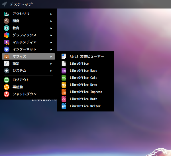Open the 教育 menu category
The image size is (171, 156).
click(x=28, y=28)
